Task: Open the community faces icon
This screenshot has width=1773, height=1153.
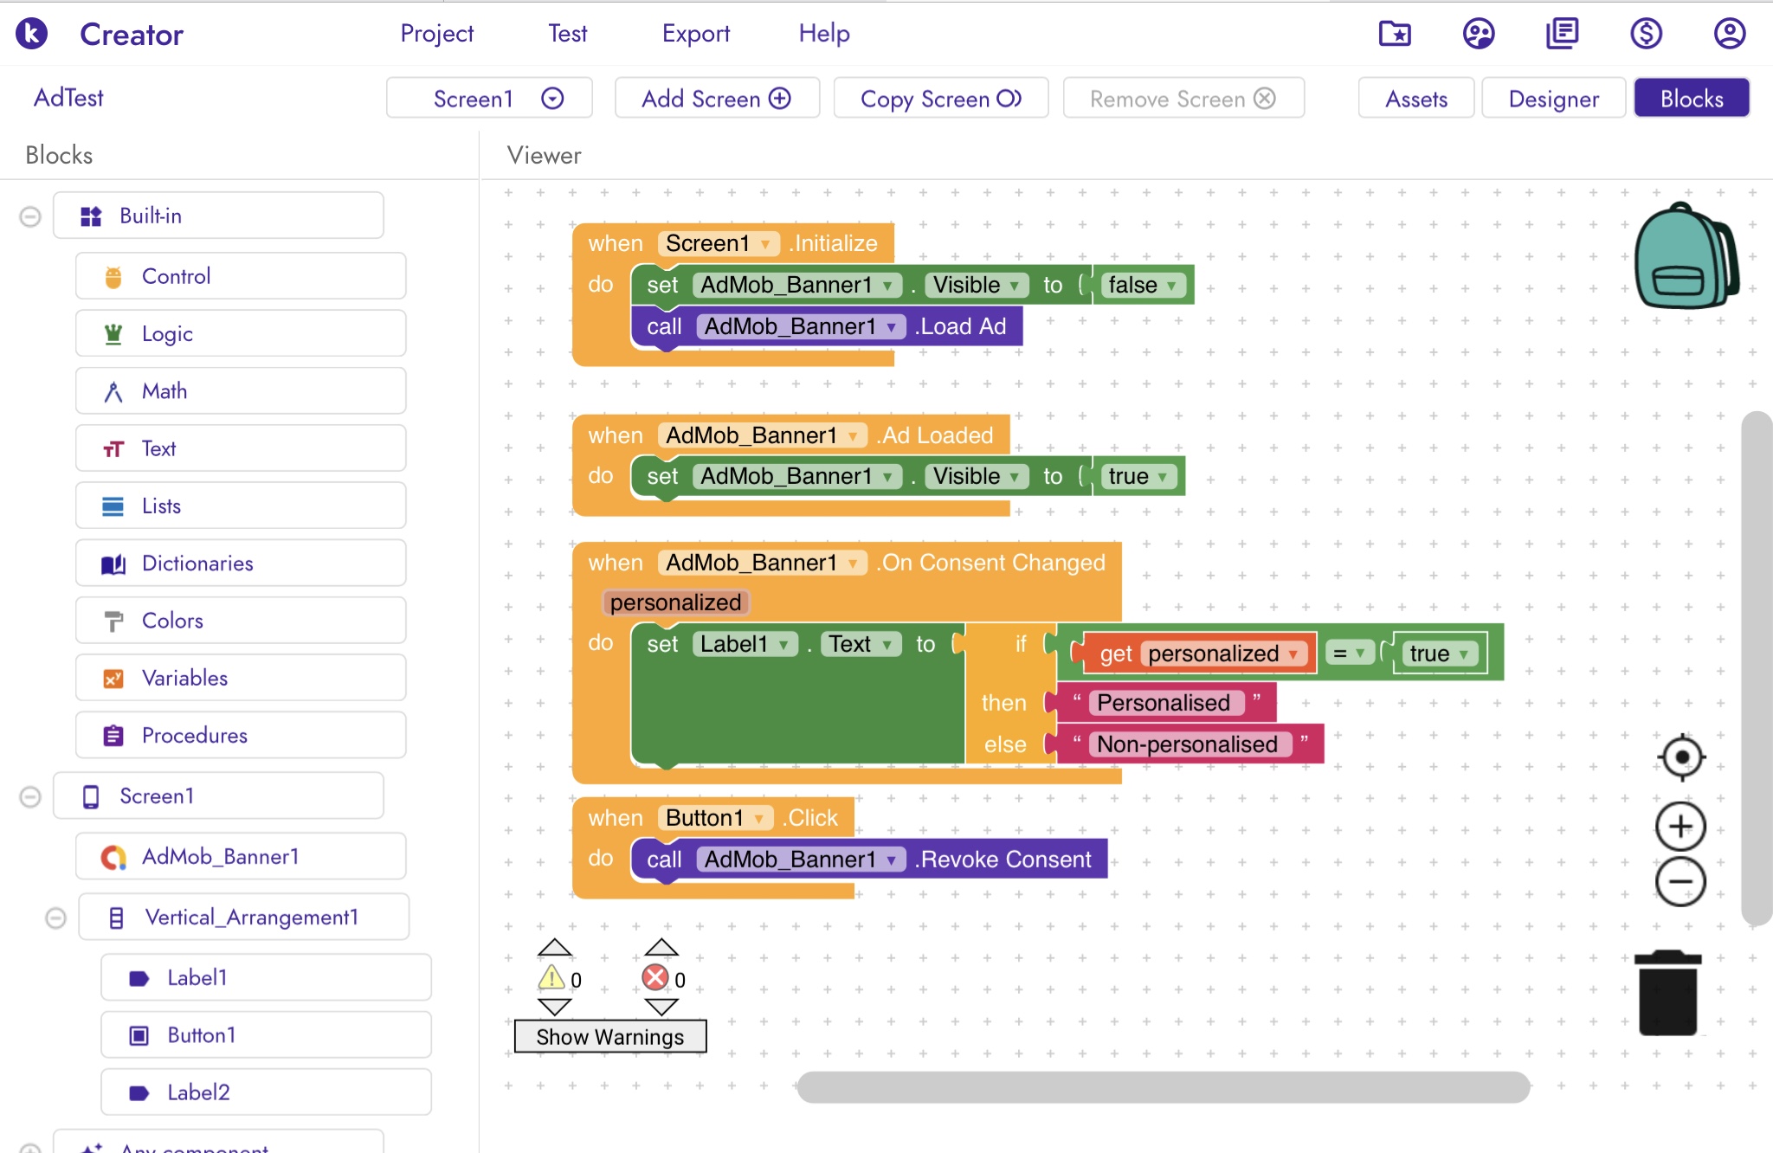Action: pos(1479,34)
